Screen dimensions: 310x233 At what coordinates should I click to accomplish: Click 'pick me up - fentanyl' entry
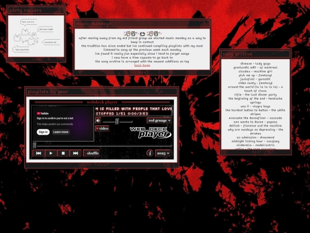pos(255,75)
